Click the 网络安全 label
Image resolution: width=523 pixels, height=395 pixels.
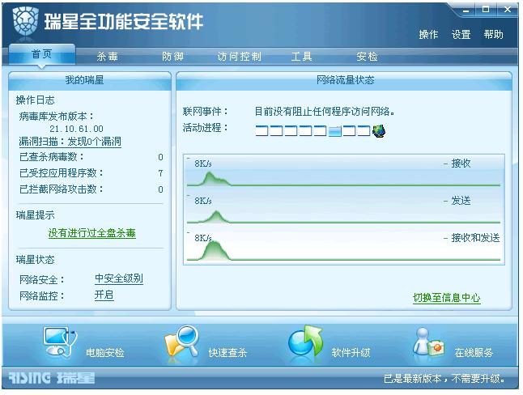[41, 279]
